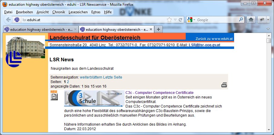Image resolution: width=274 pixels, height=135 pixels.
Task: Go to Firefox home page icon
Action: click(x=251, y=20)
